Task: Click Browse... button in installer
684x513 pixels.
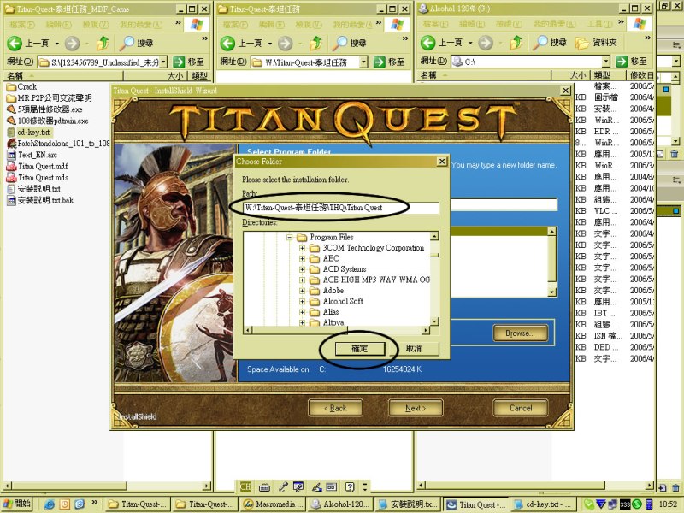Action: (520, 333)
